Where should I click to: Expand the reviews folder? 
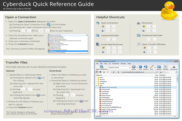point(97,79)
